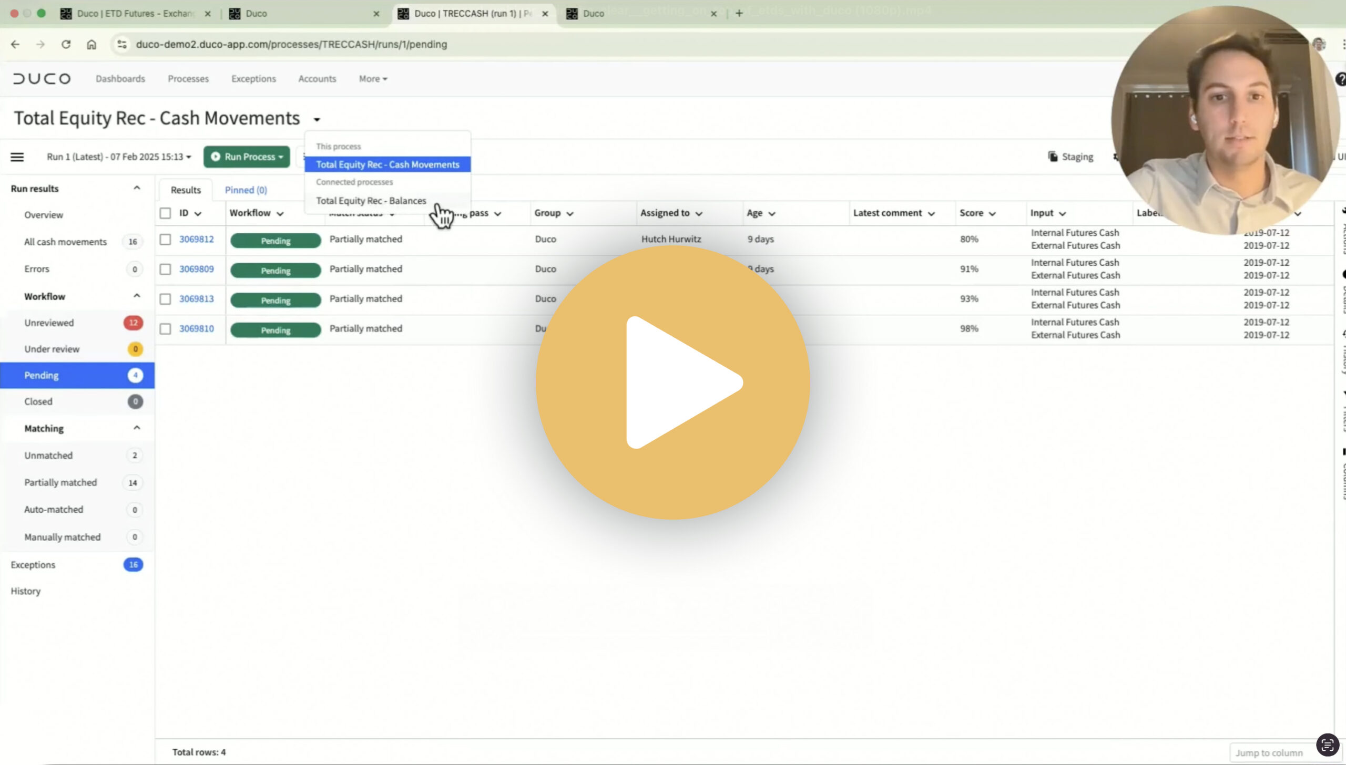This screenshot has height=765, width=1346.
Task: Open the Age column dropdown
Action: point(772,213)
